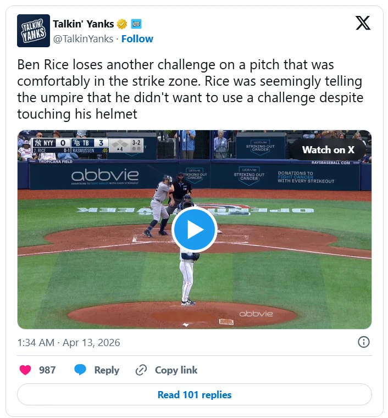Click the X logo
This screenshot has height=418, width=388.
point(363,23)
